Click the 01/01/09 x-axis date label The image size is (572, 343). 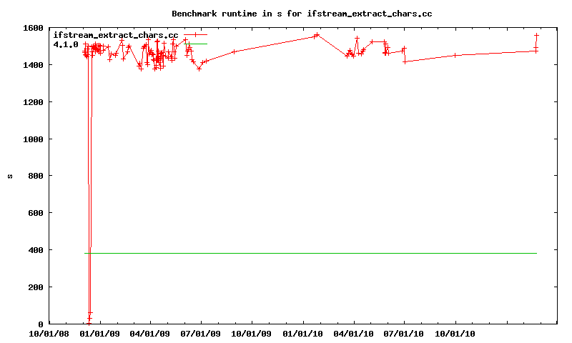(100, 333)
